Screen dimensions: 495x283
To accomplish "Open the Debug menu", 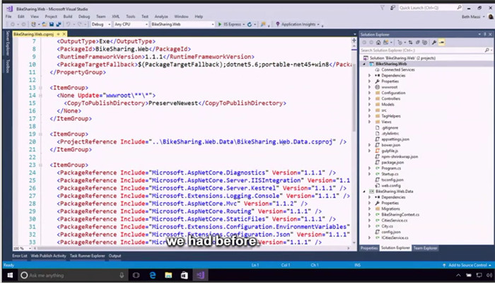I will point(84,16).
